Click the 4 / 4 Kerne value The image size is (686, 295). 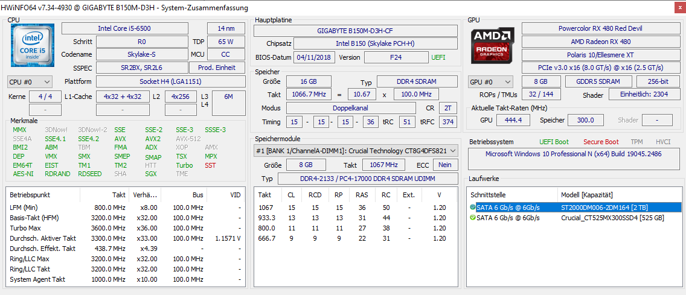coord(45,97)
